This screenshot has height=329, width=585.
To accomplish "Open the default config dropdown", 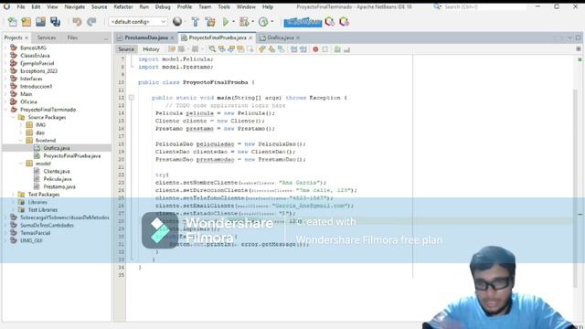I will coord(138,22).
